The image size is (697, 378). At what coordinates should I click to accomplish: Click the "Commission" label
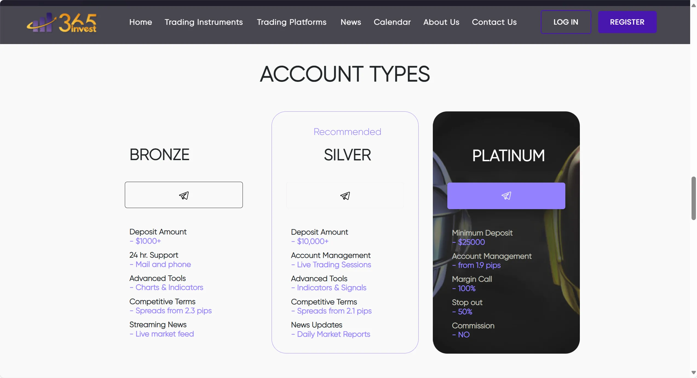click(473, 326)
